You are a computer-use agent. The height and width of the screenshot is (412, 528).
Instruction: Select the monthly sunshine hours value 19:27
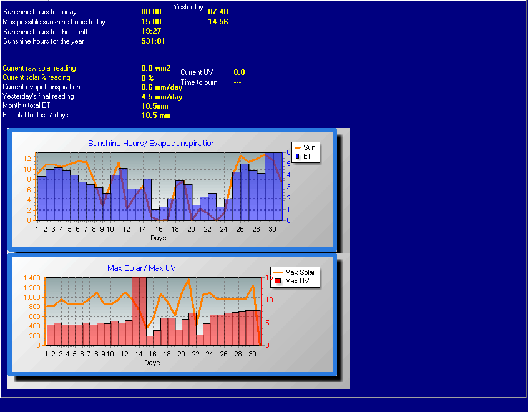tap(151, 31)
